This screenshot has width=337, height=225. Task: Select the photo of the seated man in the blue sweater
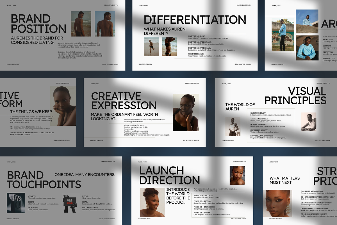point(307,48)
